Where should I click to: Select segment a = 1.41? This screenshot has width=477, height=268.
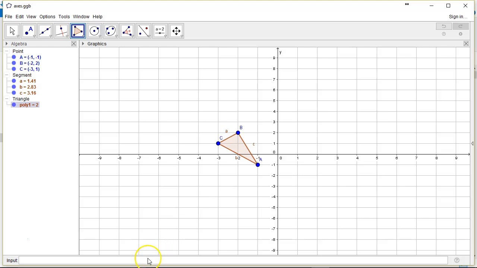28,81
